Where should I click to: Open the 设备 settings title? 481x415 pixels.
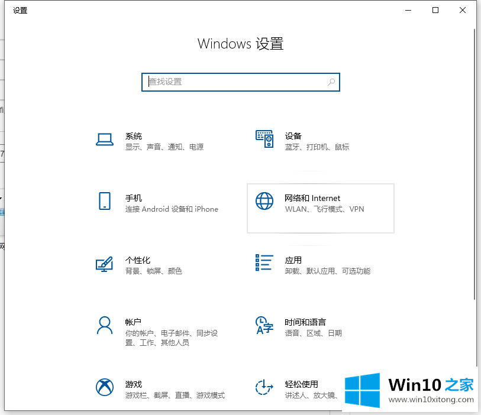293,136
